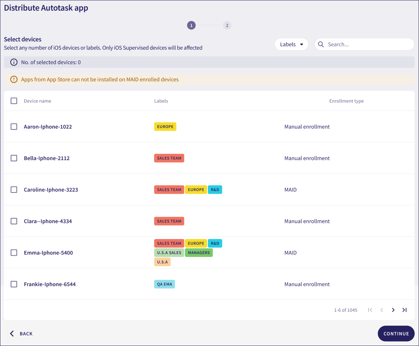This screenshot has width=419, height=346.
Task: Click the QA EMA label on Frankie's device
Action: click(164, 284)
